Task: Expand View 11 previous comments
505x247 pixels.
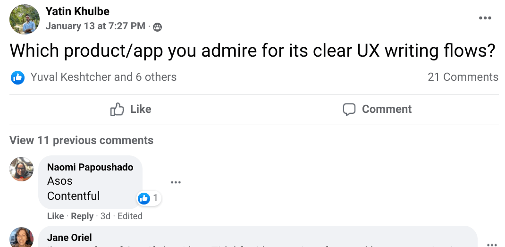Action: tap(81, 140)
